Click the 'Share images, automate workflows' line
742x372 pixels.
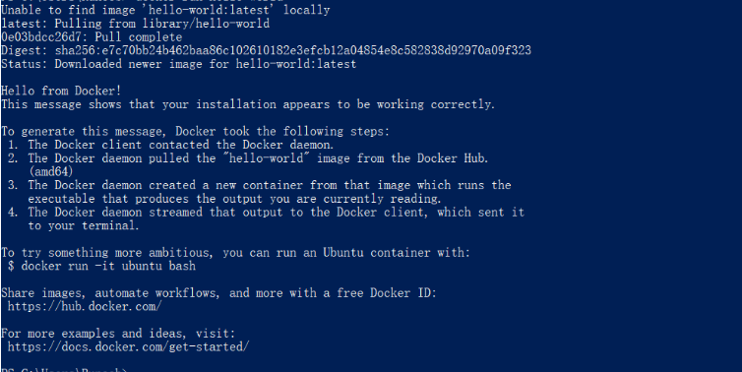(x=218, y=293)
